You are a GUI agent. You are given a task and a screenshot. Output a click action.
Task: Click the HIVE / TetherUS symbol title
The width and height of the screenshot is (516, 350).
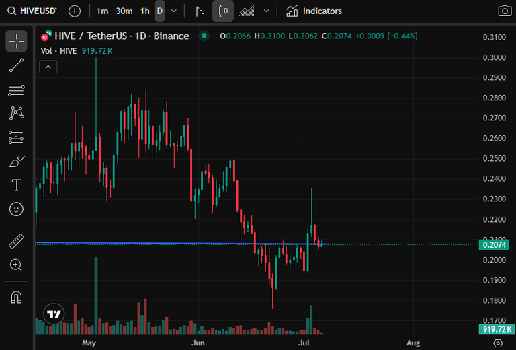(x=122, y=36)
